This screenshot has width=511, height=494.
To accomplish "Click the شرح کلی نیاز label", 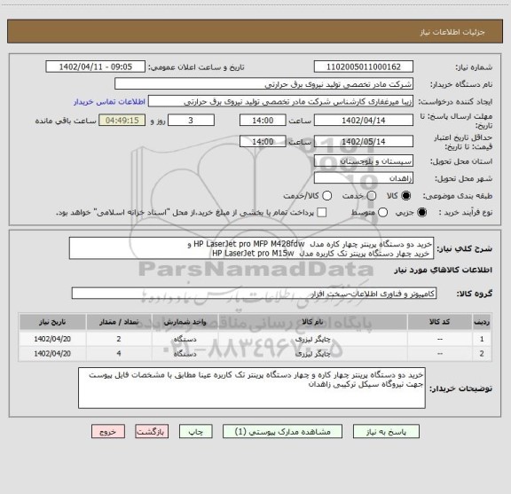I will [464, 248].
